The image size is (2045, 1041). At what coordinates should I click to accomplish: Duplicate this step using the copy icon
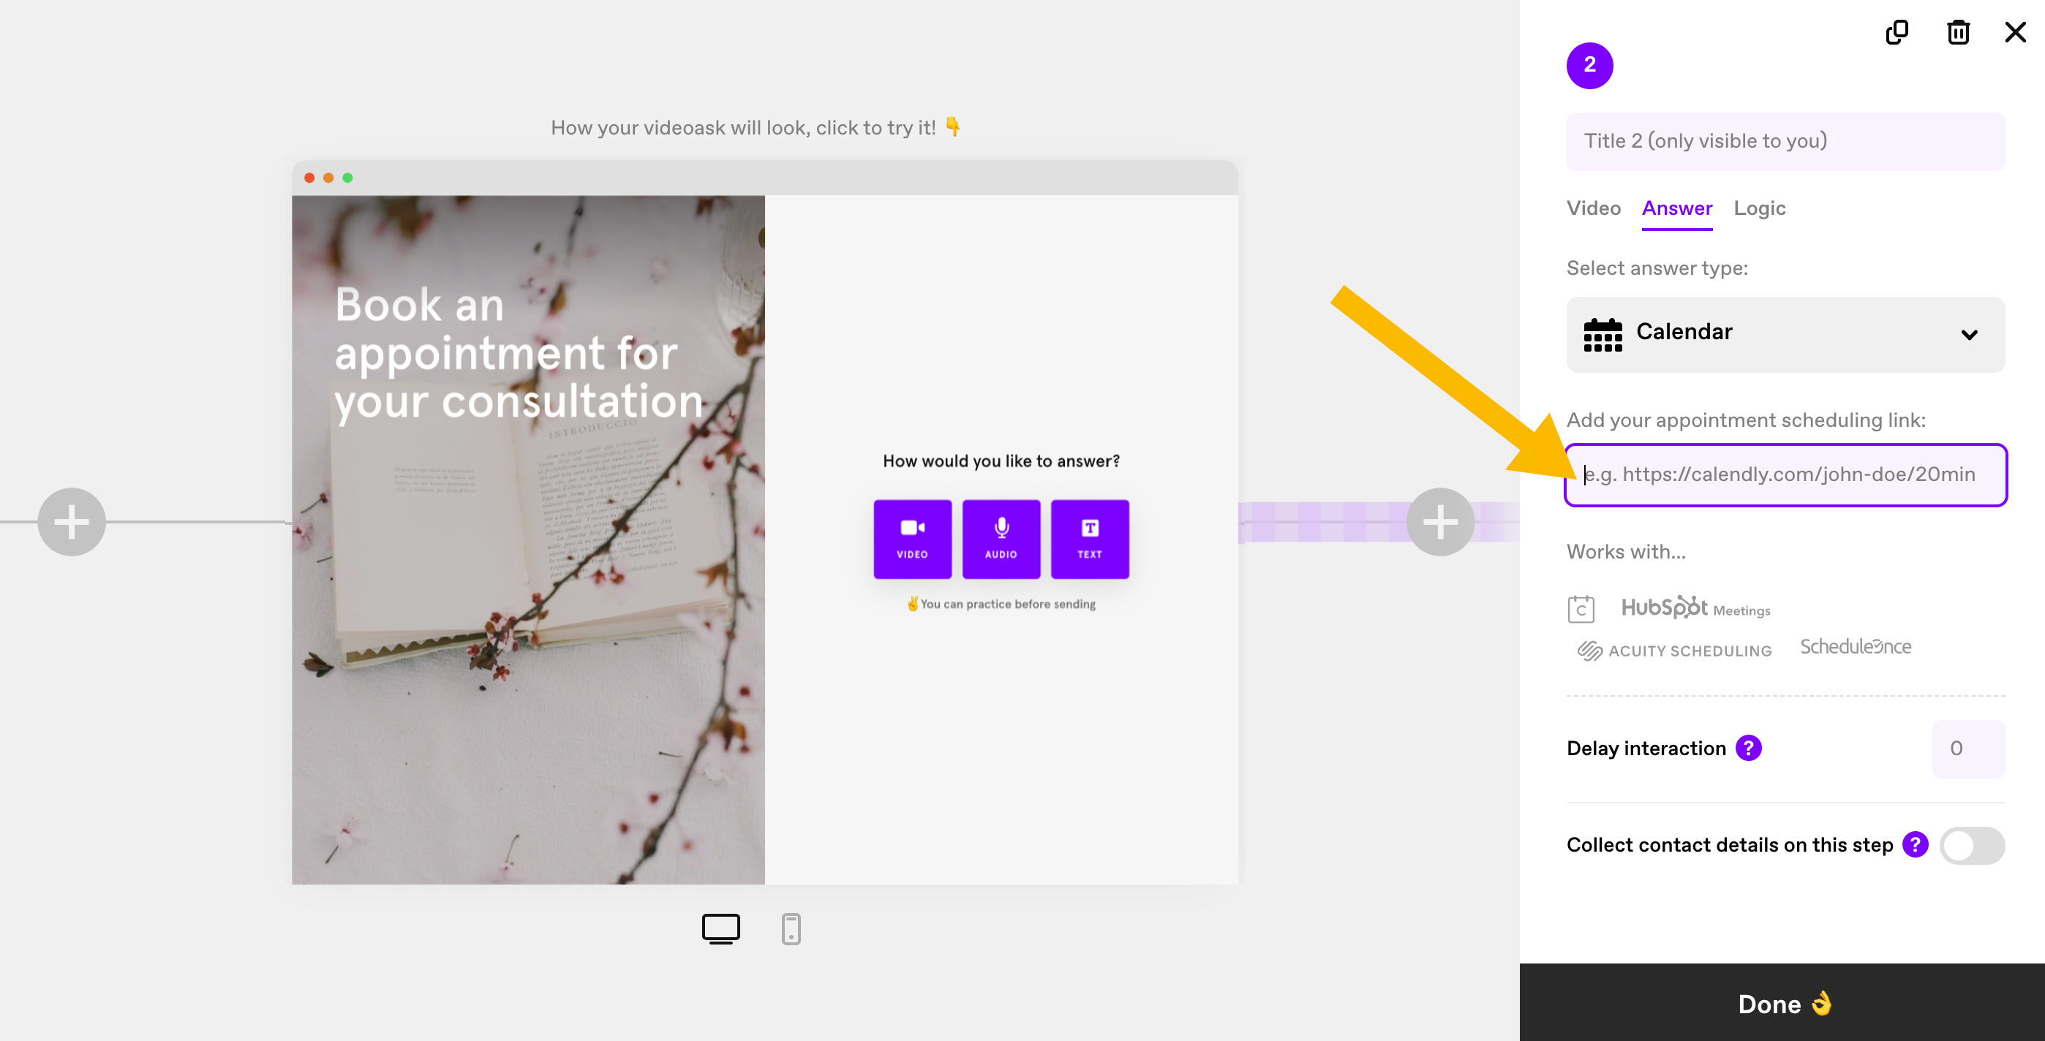click(x=1897, y=32)
